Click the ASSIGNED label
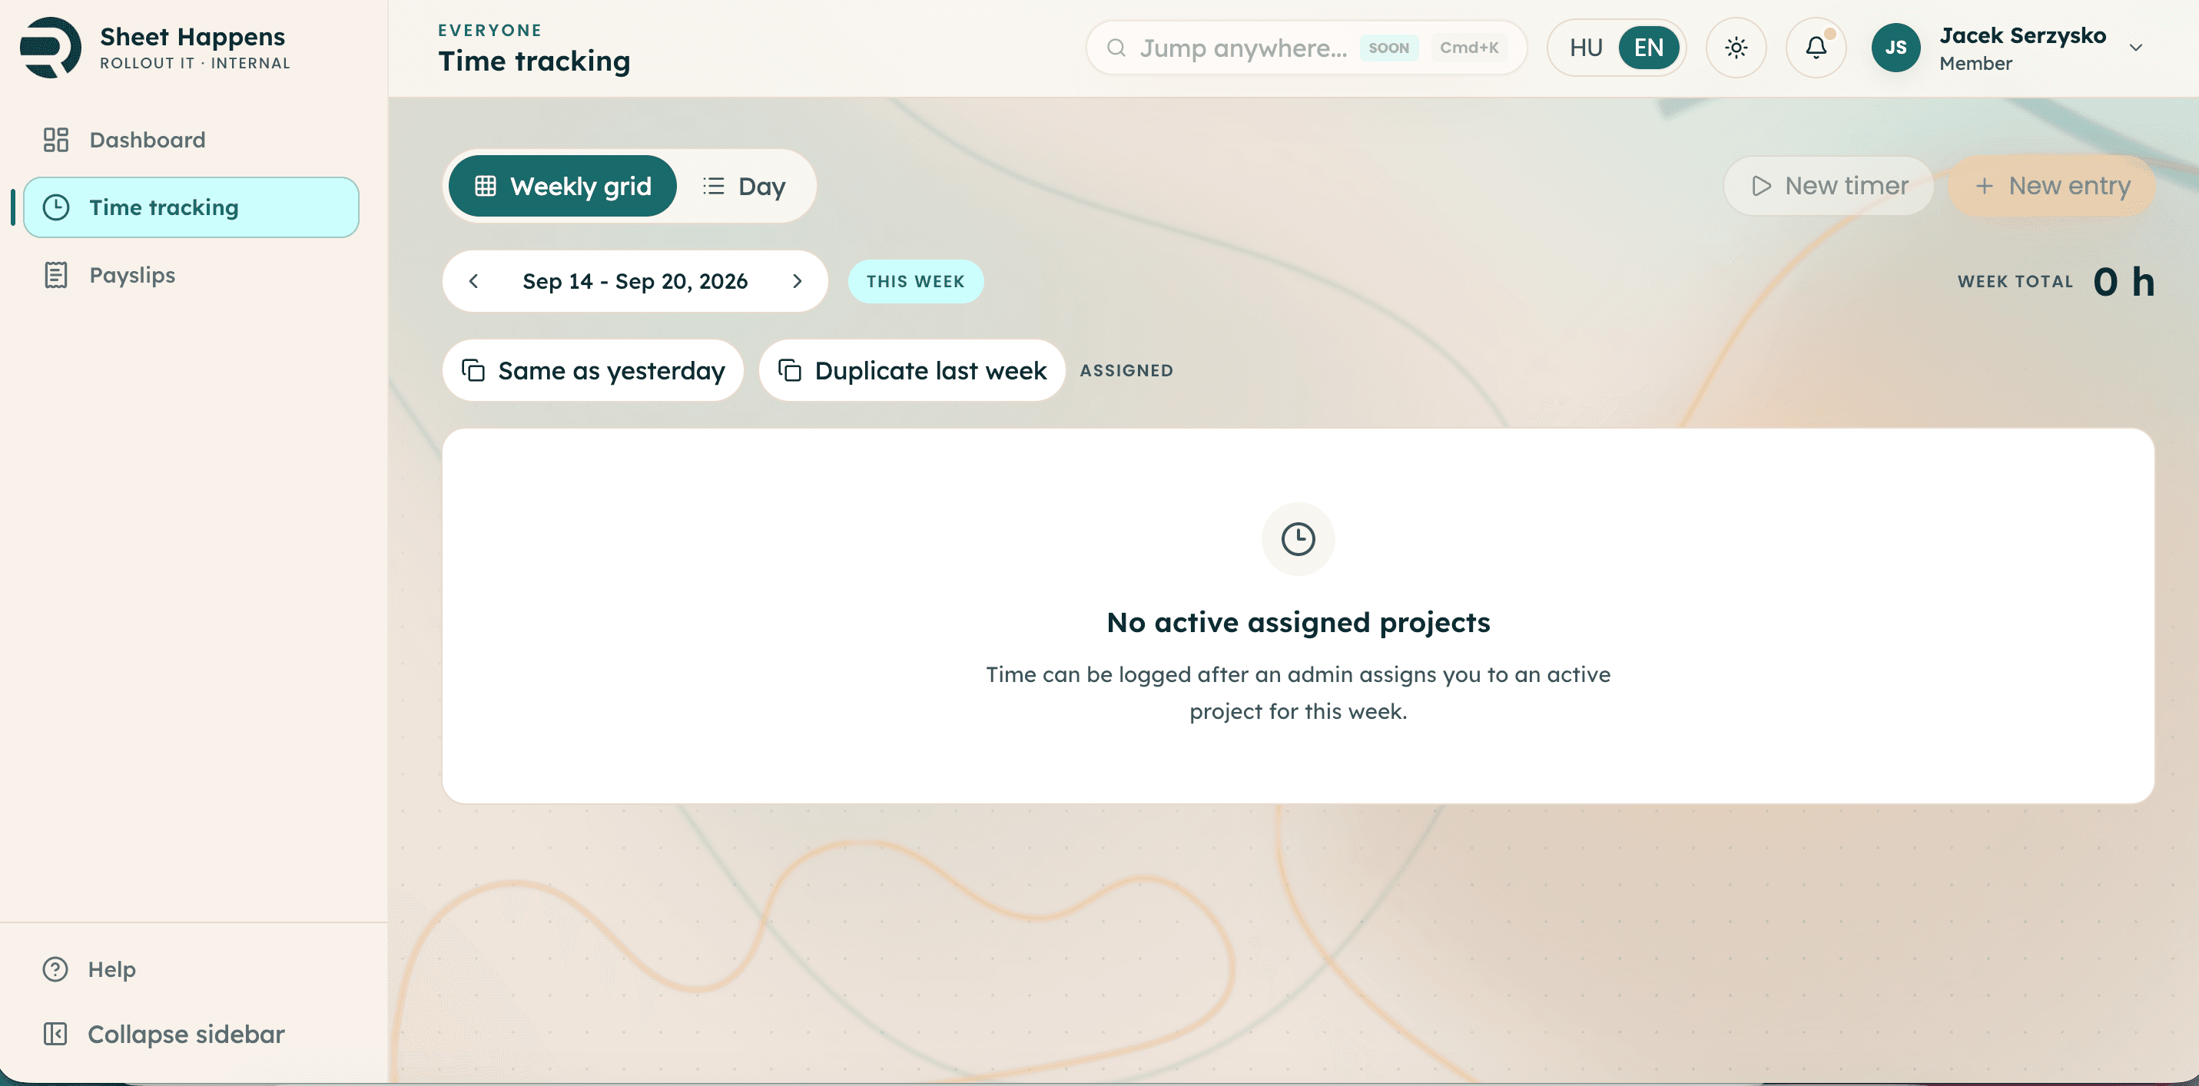This screenshot has height=1086, width=2199. (1126, 370)
